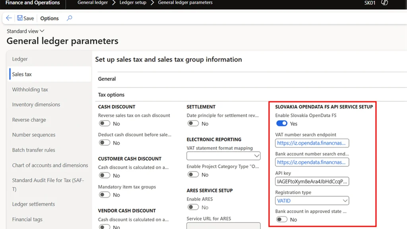This screenshot has height=229, width=407.
Task: Click Bank account number search endpoint field
Action: coord(312,162)
